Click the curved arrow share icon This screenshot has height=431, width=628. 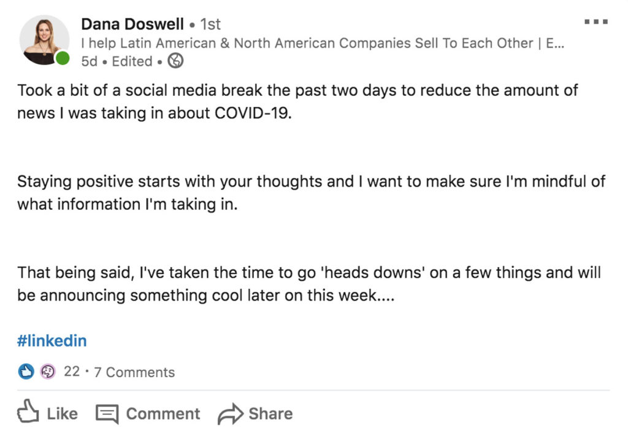click(x=231, y=414)
